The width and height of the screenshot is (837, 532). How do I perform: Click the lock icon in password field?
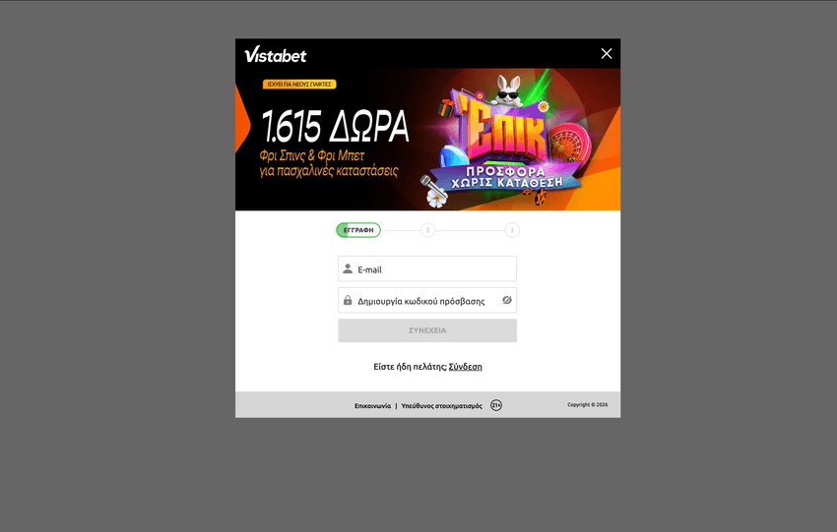(x=348, y=300)
